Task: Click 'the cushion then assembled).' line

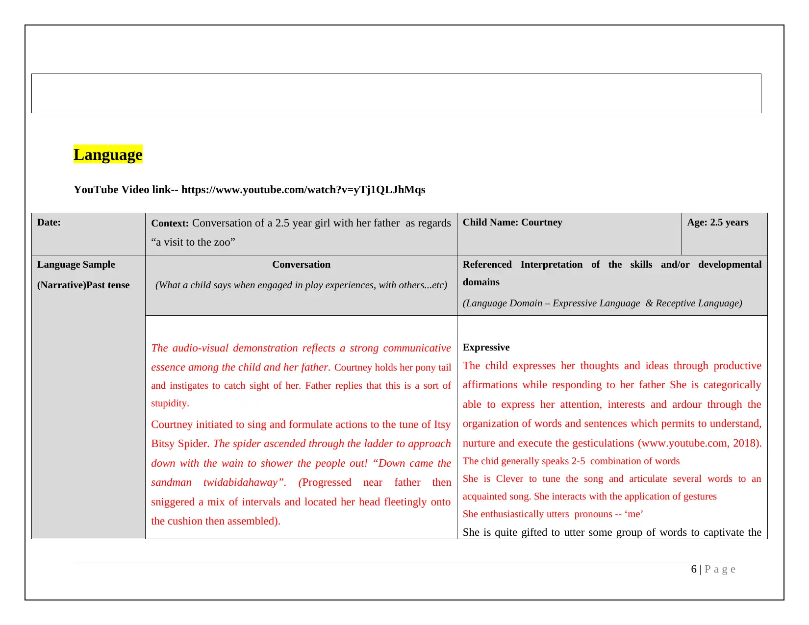Action: [216, 521]
